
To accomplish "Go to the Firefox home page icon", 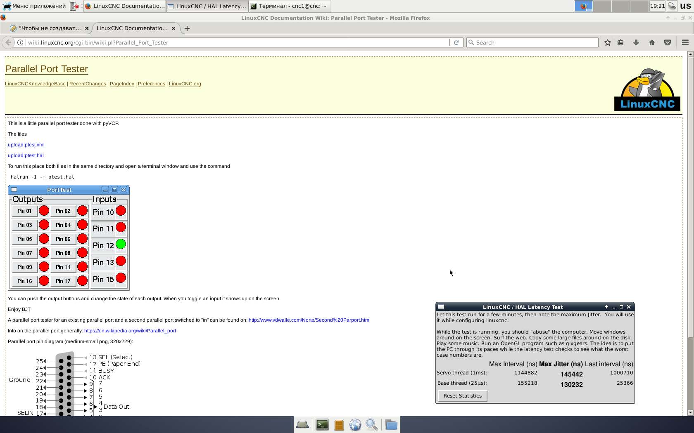I will [652, 42].
